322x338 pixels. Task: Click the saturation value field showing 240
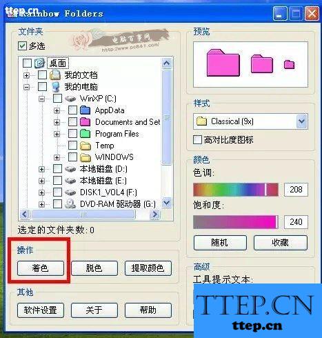[x=296, y=222]
